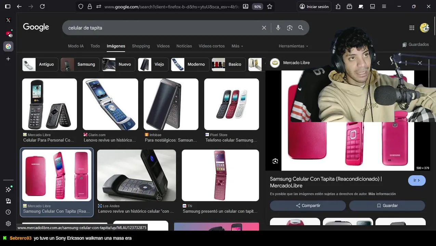Open 'Lenovo revive un histórico celular' Los Andes link
The width and height of the screenshot is (436, 246).
click(x=136, y=211)
